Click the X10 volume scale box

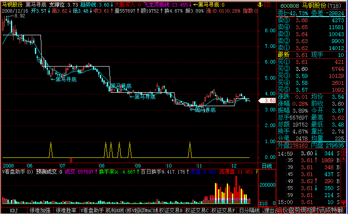tap(263, 204)
